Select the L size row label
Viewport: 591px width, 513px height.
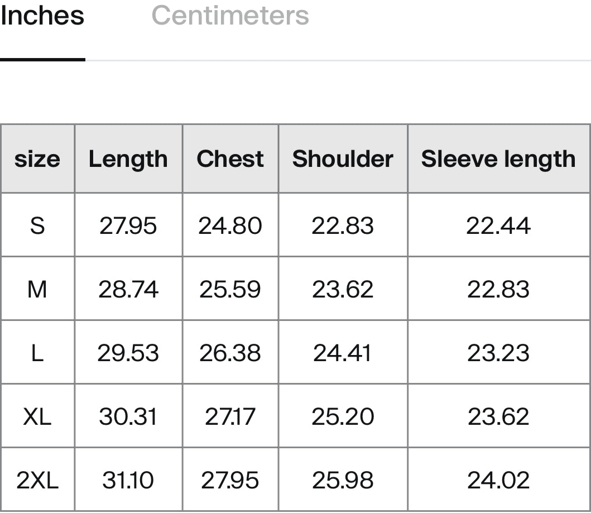coord(37,353)
